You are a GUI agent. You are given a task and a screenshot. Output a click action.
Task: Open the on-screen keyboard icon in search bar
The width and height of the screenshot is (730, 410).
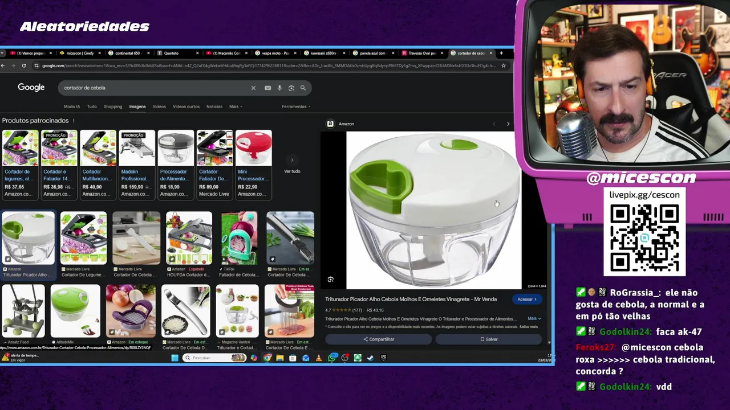pos(267,88)
